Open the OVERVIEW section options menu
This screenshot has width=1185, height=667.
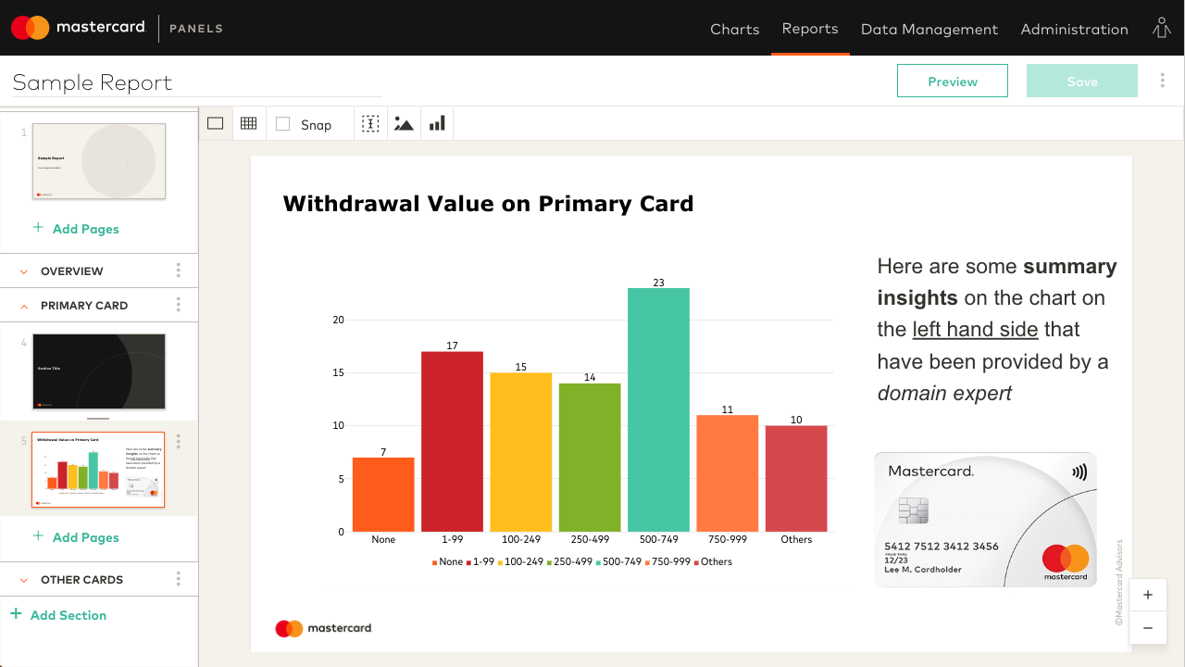179,270
